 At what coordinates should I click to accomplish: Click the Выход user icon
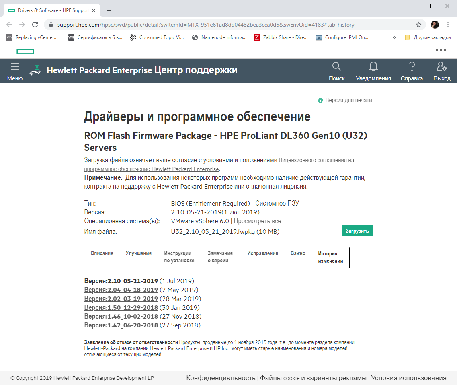(x=442, y=66)
